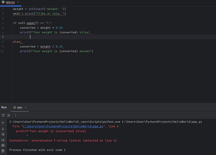Select the app run configuration tab
The height and width of the screenshot is (155, 216).
[x=19, y=107]
